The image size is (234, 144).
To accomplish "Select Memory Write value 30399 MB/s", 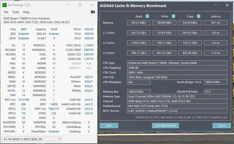I will [x=164, y=23].
